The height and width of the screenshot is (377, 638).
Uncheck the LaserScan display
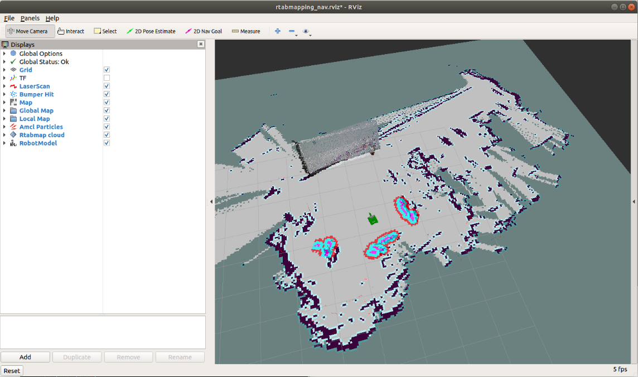point(107,86)
